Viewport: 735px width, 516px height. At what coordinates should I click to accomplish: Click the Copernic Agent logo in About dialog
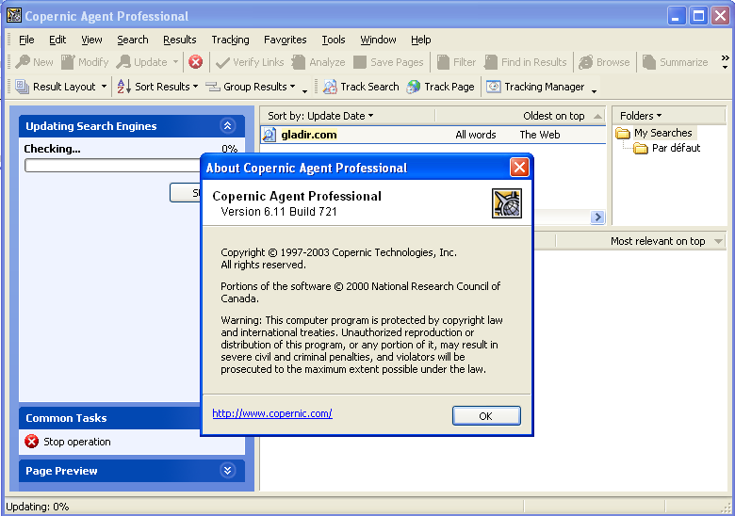pos(507,203)
